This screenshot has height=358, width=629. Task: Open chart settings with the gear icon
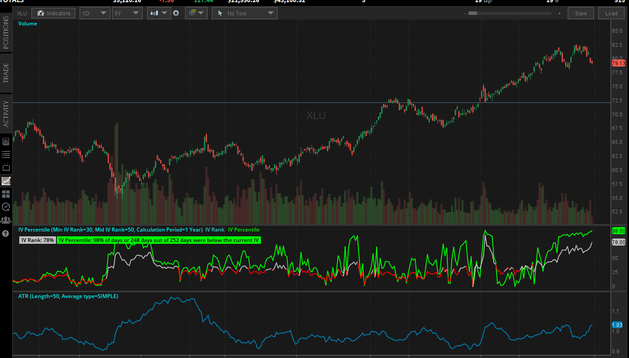tap(176, 13)
